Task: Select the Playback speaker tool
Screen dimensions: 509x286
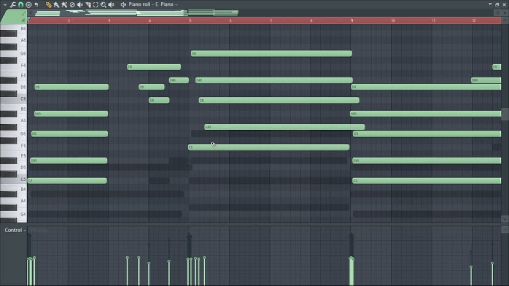Action: point(111,5)
